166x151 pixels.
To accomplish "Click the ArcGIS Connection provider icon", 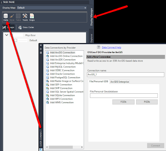I will 48,52.
